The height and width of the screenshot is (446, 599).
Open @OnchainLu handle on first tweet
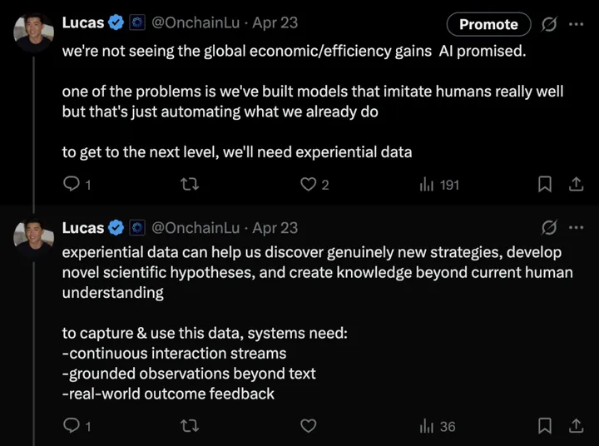tap(197, 24)
